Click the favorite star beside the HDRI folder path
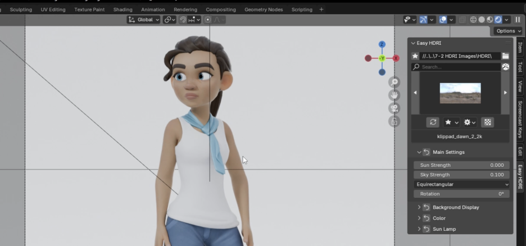Viewport: 526px width, 246px height. (x=415, y=56)
